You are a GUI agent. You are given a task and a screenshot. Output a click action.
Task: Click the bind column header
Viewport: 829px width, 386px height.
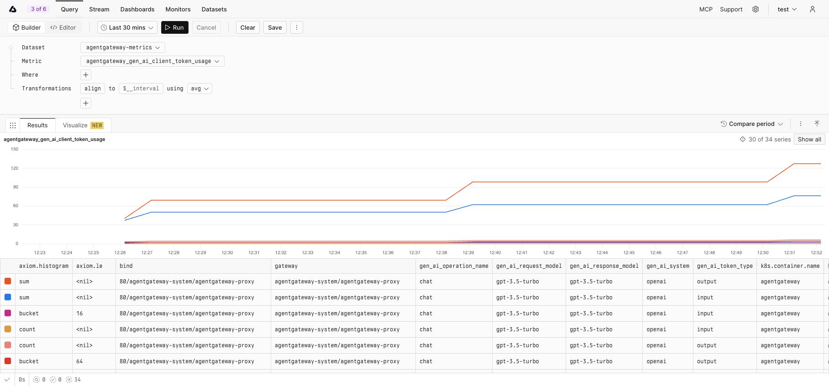193,266
